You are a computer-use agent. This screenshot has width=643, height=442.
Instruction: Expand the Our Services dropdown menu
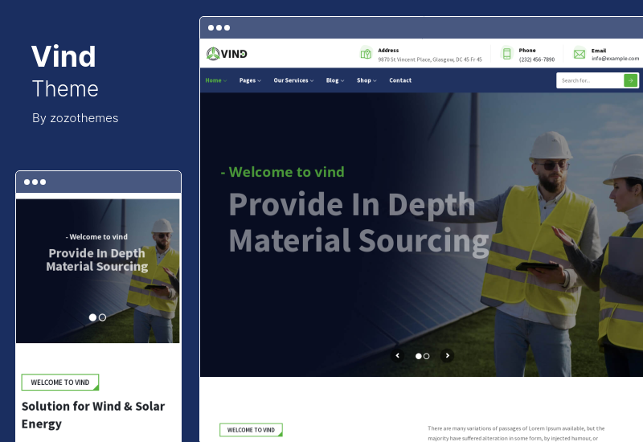point(293,80)
